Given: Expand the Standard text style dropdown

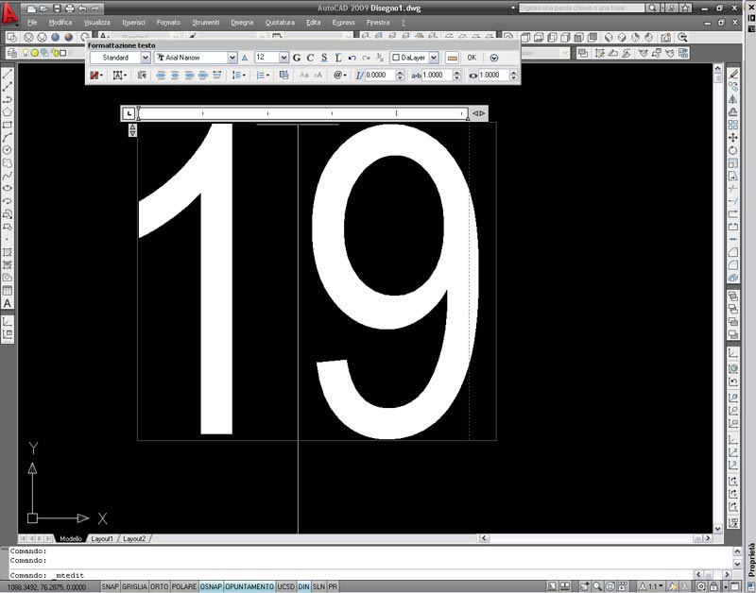Looking at the screenshot, I should click(144, 58).
